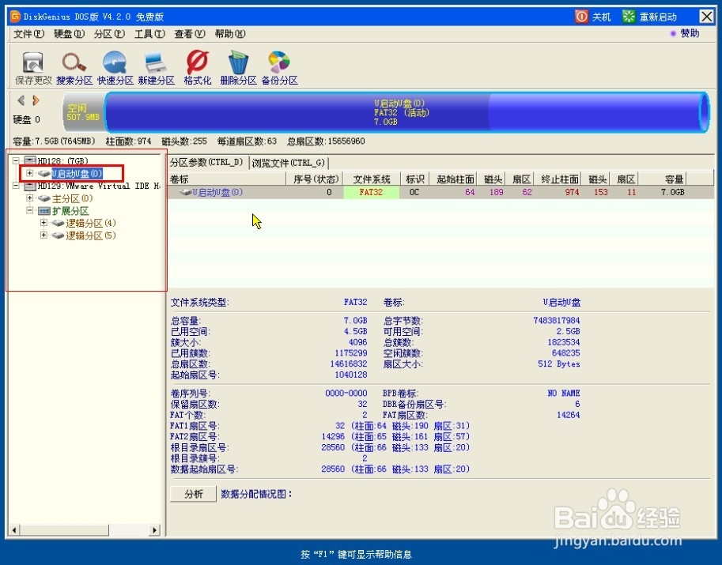Select the free space (空闲 507.9MB) block
722x565 pixels.
(x=83, y=112)
